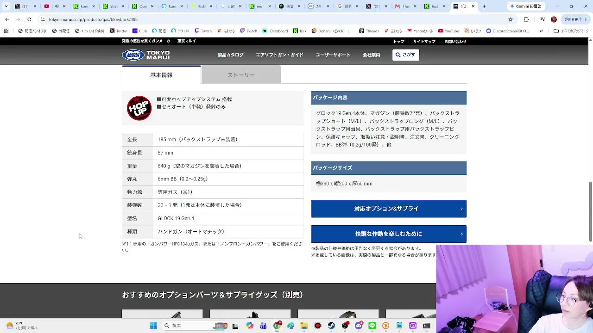Open the ユーザーサポート menu
593x333 pixels.
333,55
